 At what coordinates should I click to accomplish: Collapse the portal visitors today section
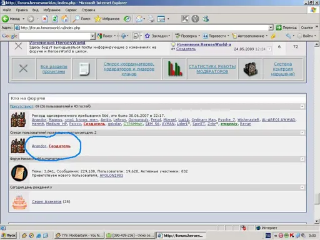tap(302, 132)
